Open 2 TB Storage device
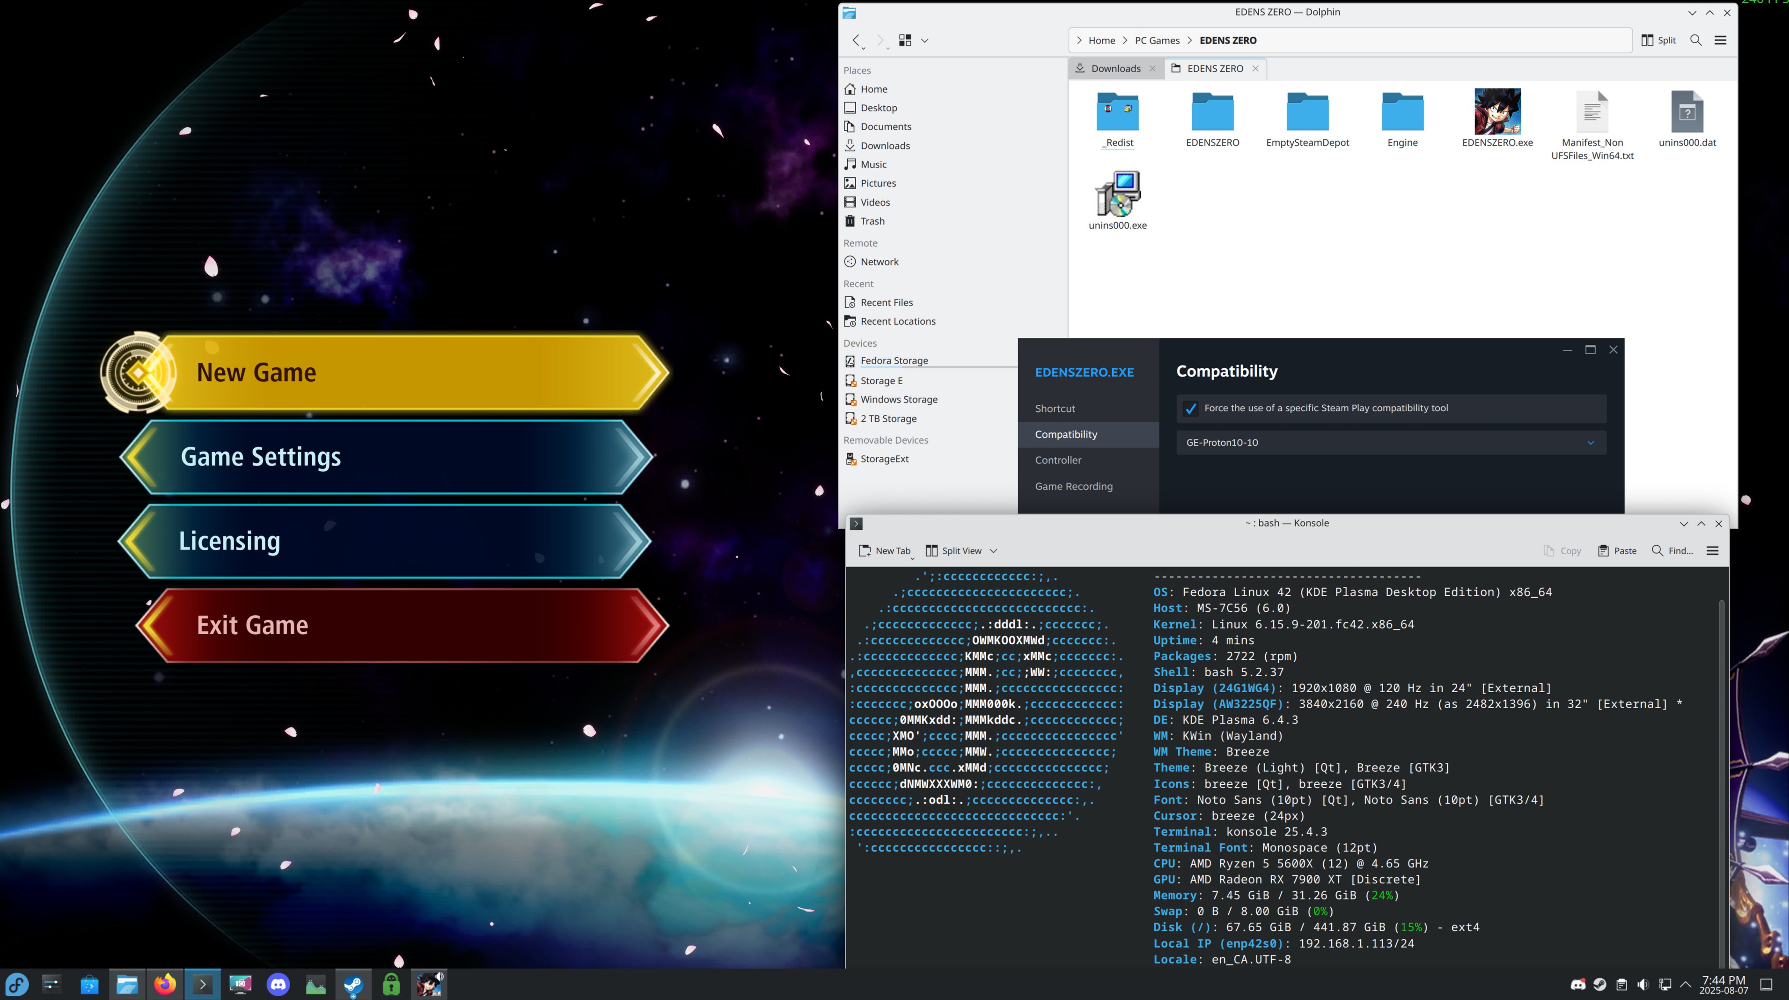 (888, 419)
